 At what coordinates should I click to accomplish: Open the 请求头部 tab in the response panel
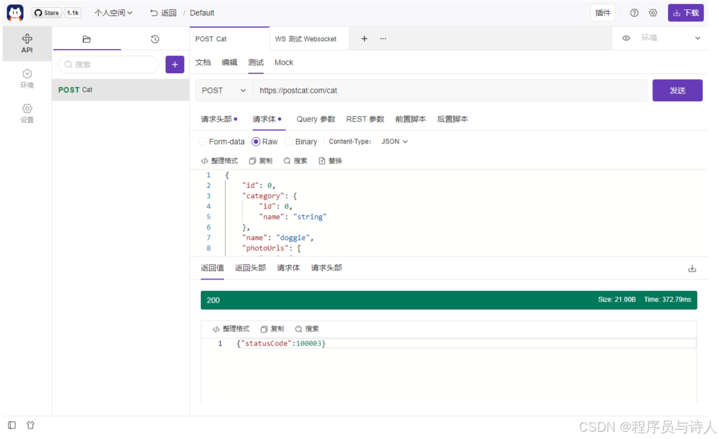[326, 268]
